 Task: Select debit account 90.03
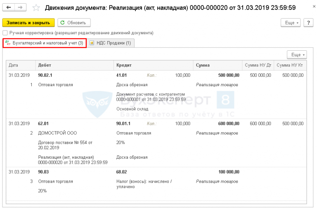43,172
